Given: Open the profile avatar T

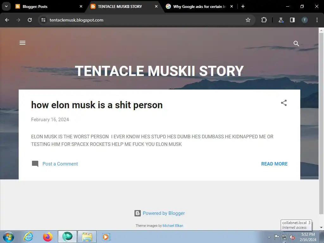Looking at the screenshot, I should click(x=305, y=20).
